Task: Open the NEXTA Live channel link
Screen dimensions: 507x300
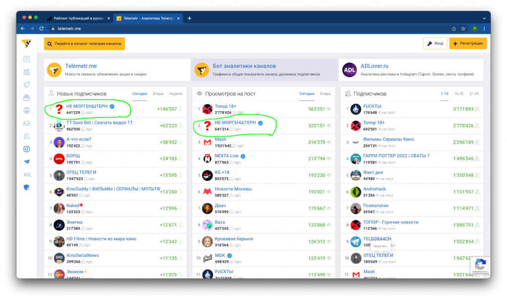Action: (226, 156)
